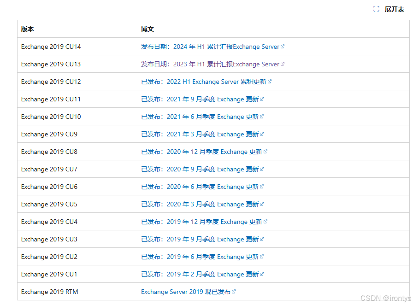This screenshot has height=305, width=413.
Task: Open the 2019 年 12 月季度 Exchange 更新 link
Action: click(x=204, y=222)
